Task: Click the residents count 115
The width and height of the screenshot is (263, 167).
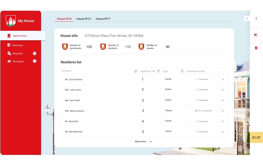Action: pos(128,47)
